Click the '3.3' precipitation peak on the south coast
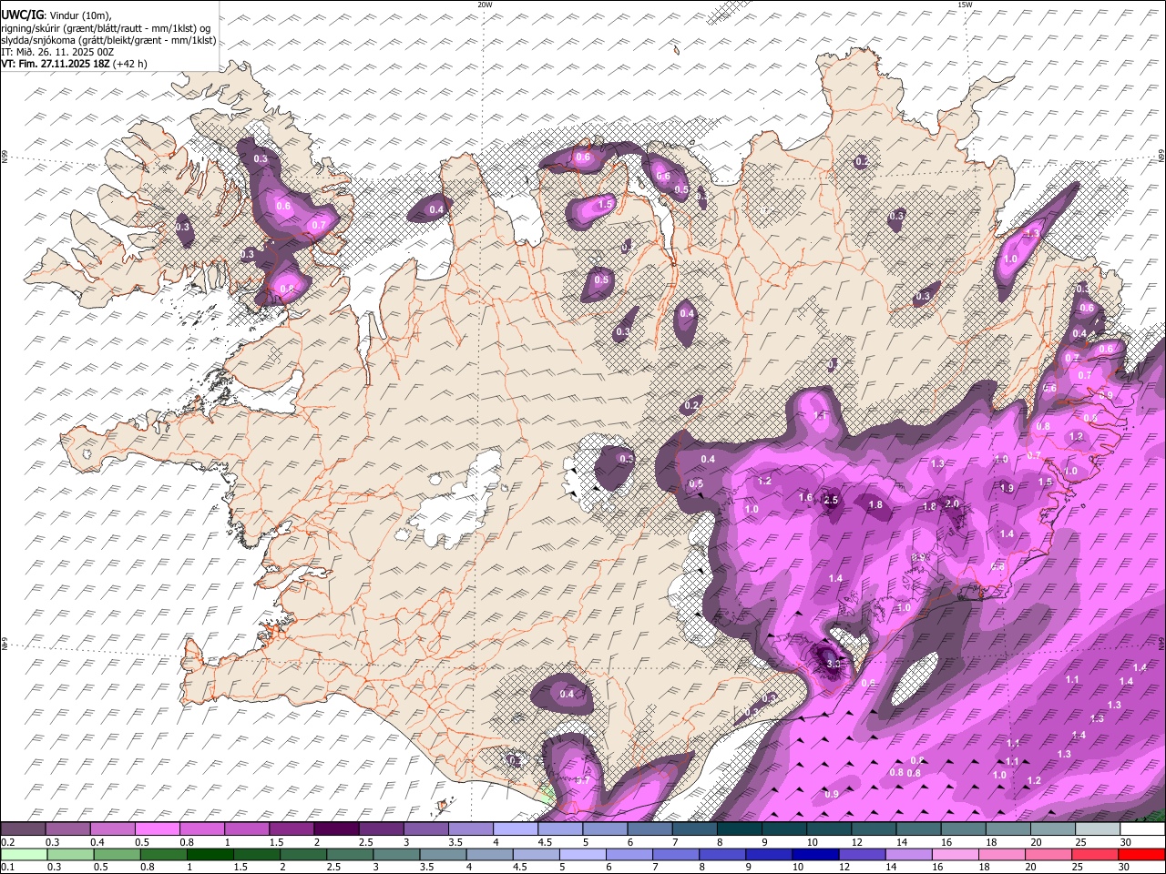The width and height of the screenshot is (1166, 874). tap(833, 665)
